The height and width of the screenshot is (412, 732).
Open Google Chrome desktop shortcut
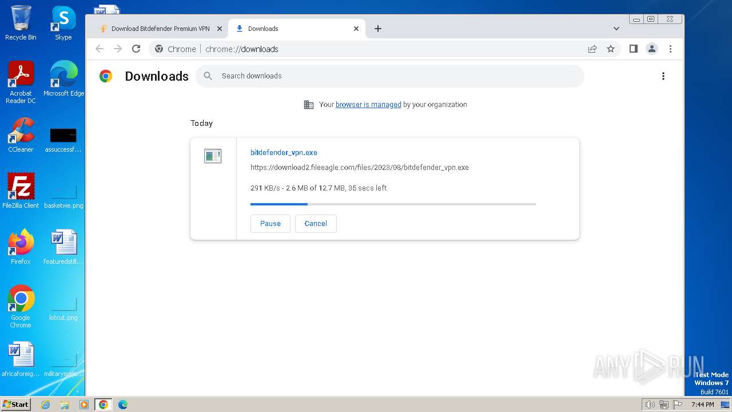tap(21, 307)
